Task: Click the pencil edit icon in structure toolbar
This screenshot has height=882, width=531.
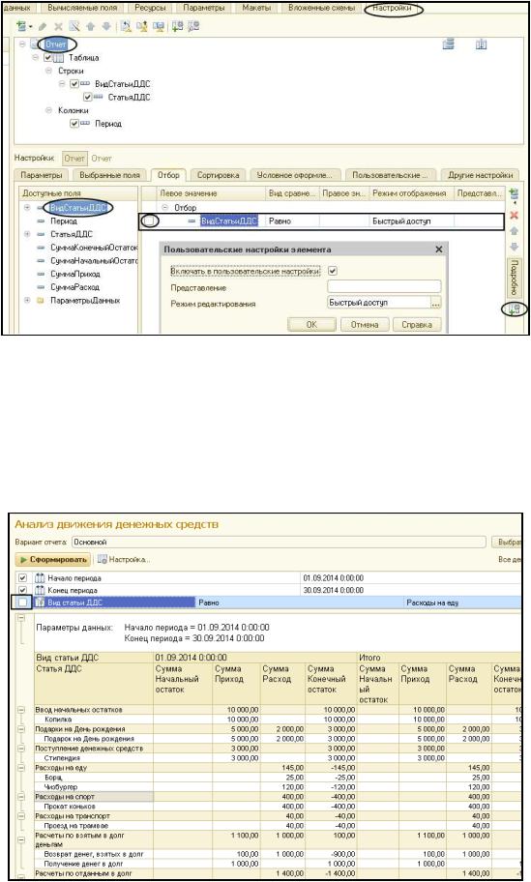Action: pyautogui.click(x=43, y=26)
